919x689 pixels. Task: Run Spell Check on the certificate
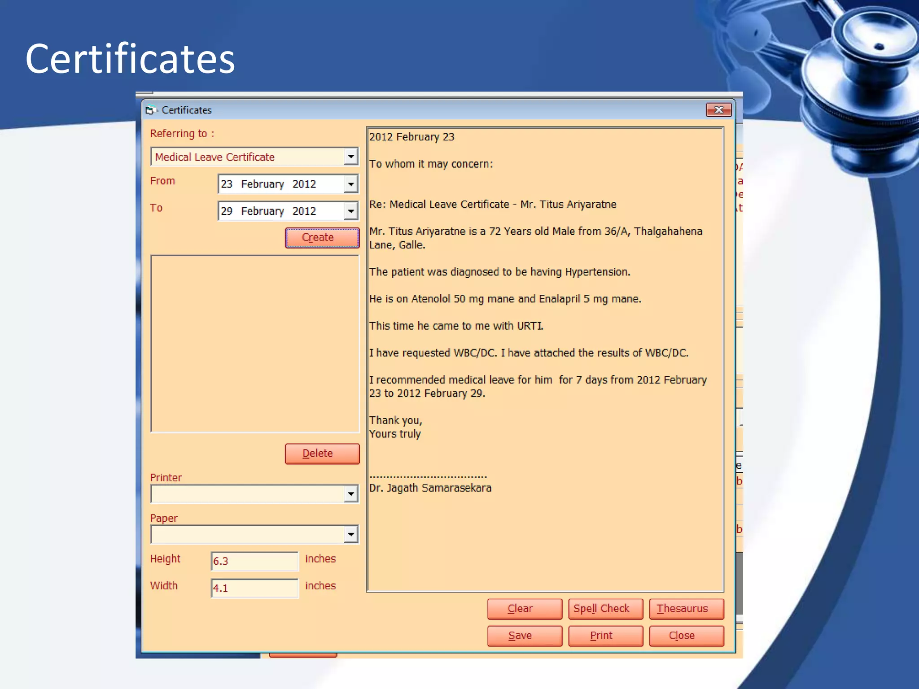click(x=605, y=609)
